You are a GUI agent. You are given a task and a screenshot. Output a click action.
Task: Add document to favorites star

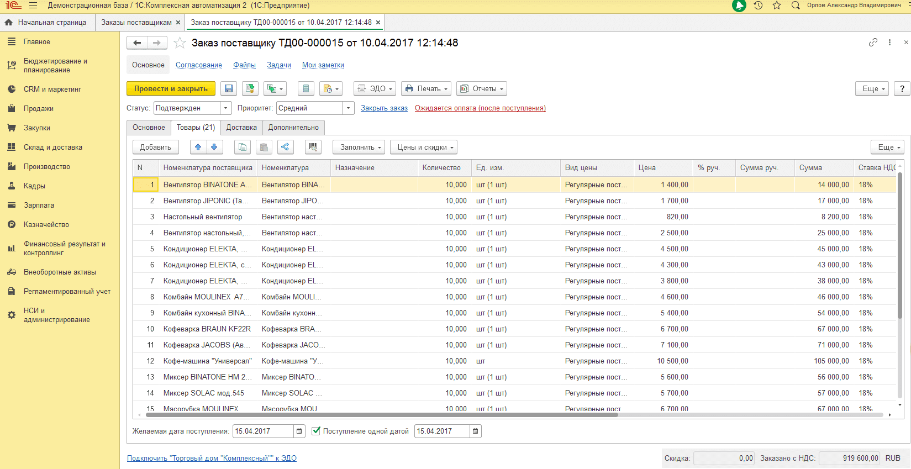click(180, 43)
